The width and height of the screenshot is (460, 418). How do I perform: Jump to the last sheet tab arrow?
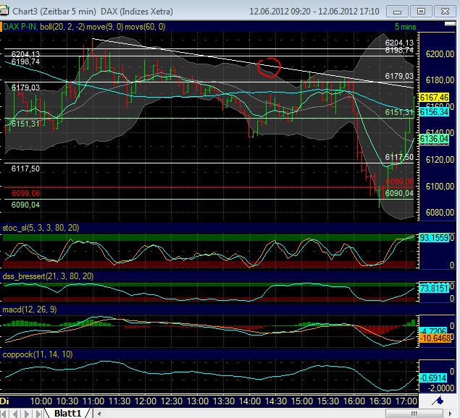pyautogui.click(x=38, y=414)
